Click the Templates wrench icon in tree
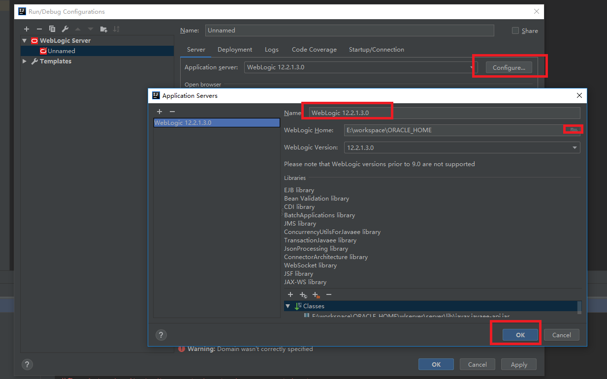The width and height of the screenshot is (607, 379). (x=34, y=61)
